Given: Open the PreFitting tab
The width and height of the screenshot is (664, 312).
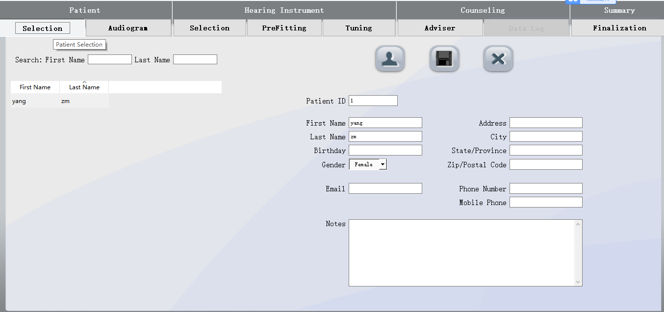Looking at the screenshot, I should pos(284,28).
